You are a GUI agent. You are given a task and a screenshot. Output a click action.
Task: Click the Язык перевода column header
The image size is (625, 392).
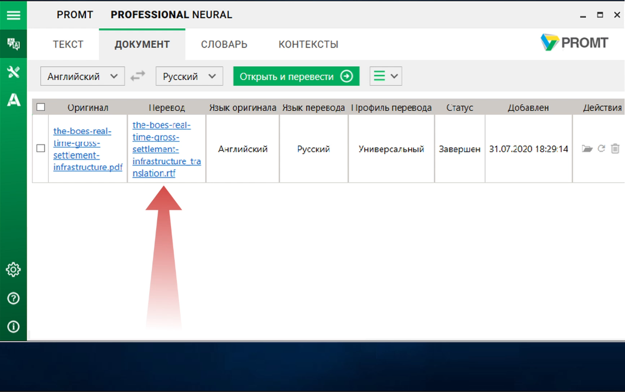[314, 107]
